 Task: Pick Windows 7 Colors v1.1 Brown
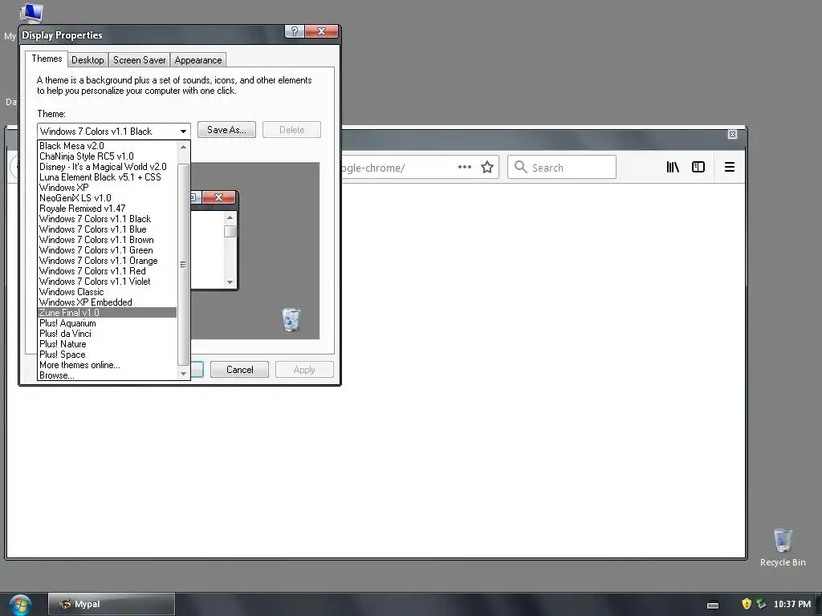pyautogui.click(x=108, y=240)
